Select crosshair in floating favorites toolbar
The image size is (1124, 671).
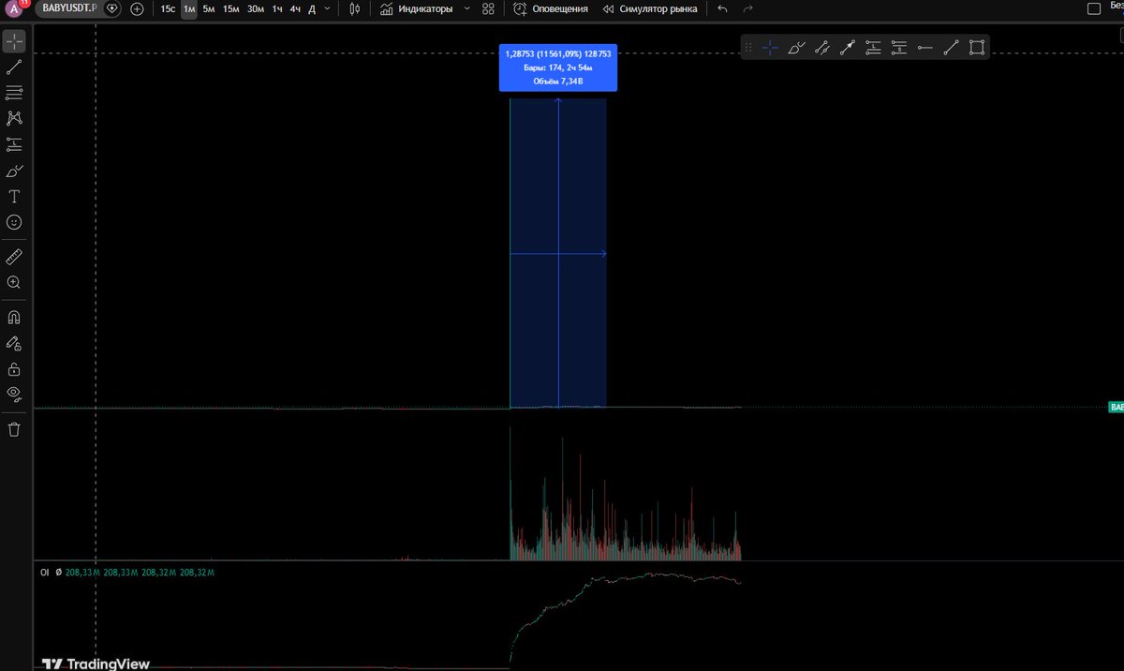(770, 47)
